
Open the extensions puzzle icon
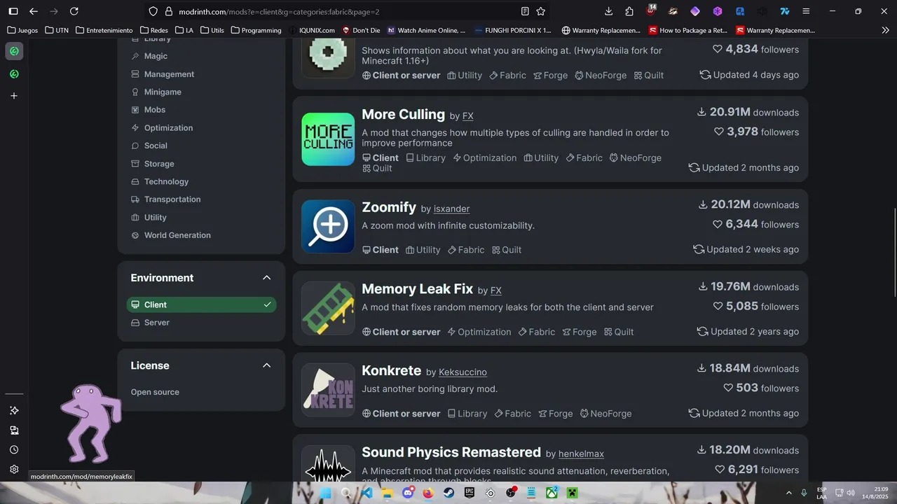coord(629,11)
